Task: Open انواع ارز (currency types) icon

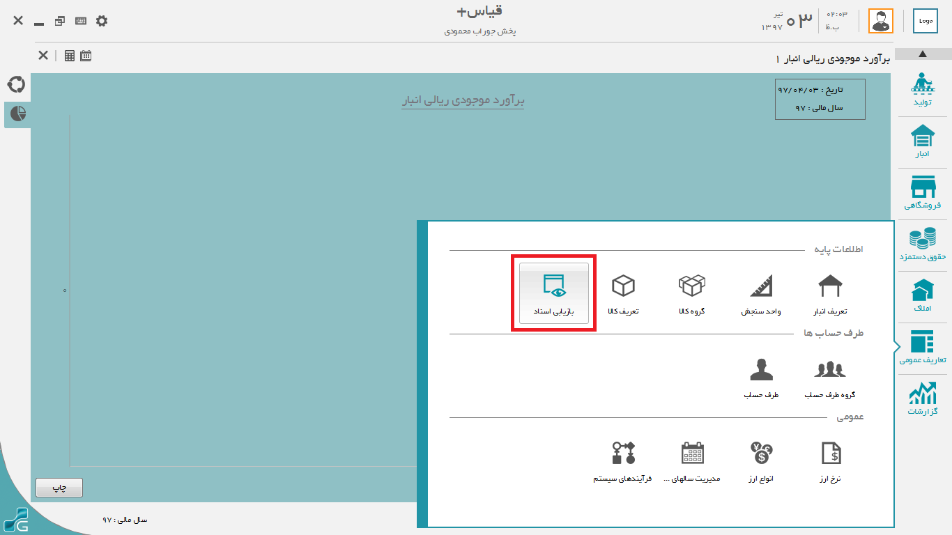Action: [x=761, y=460]
